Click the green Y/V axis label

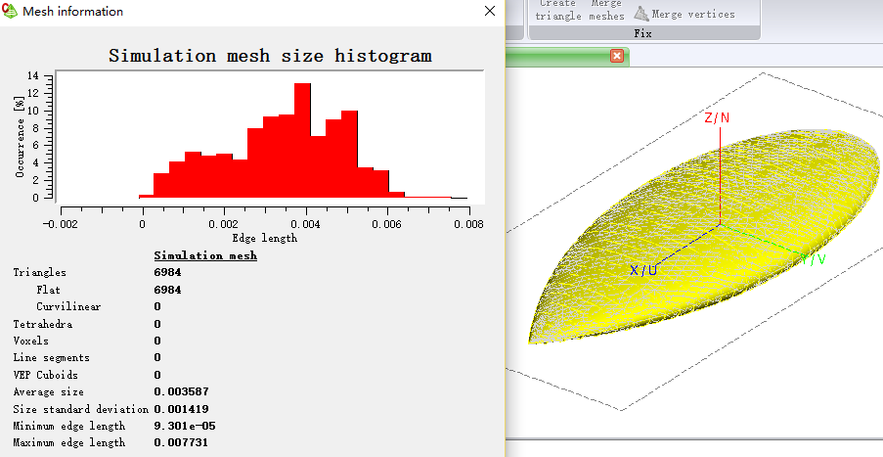tap(814, 259)
